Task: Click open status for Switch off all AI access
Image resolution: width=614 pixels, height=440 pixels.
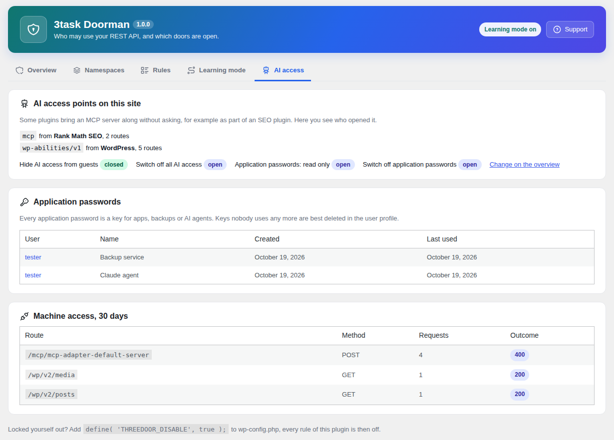Action: coord(215,165)
